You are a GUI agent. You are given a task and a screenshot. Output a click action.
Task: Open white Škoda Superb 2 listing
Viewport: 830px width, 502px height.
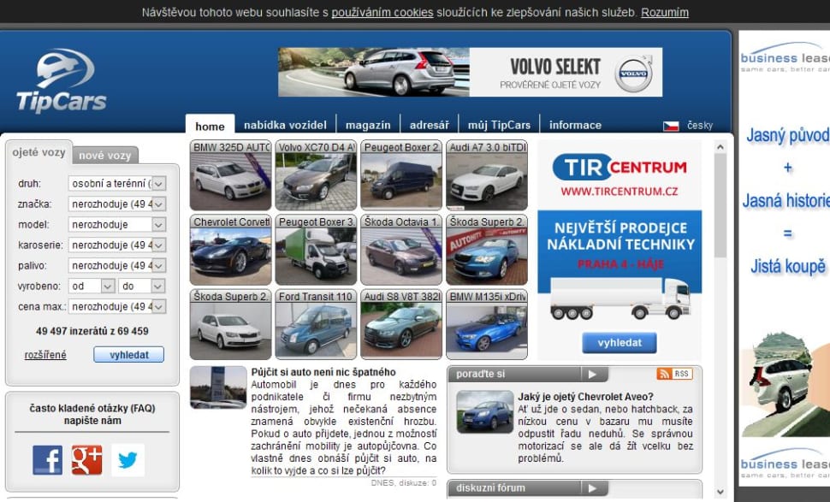click(230, 325)
